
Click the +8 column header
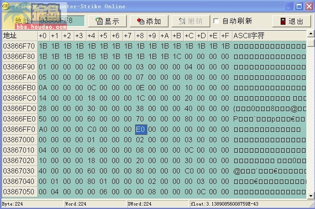(141, 36)
